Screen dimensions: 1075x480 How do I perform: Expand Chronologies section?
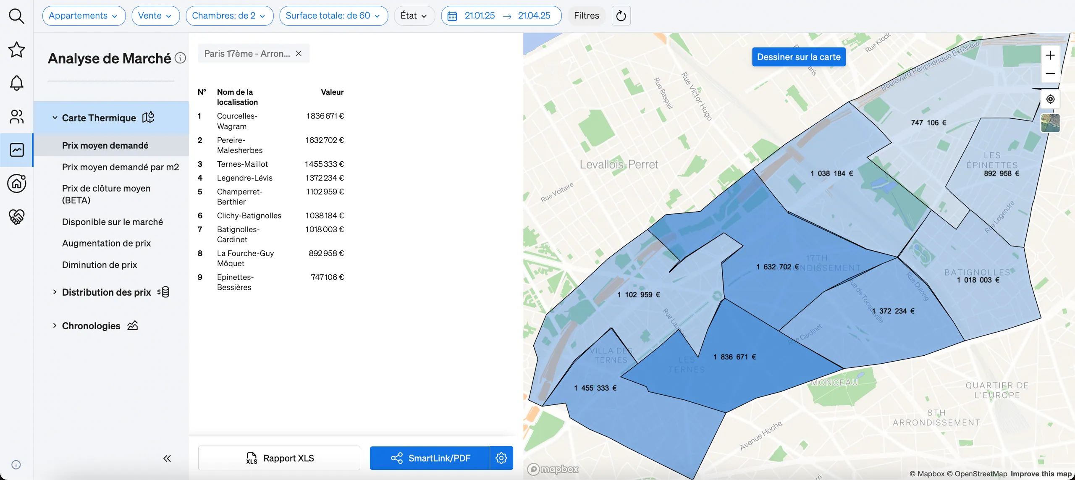(96, 326)
